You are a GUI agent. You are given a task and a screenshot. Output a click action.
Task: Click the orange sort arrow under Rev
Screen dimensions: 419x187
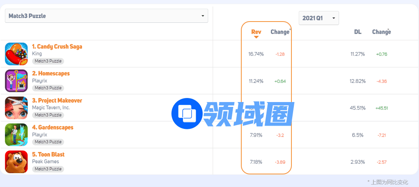pyautogui.click(x=256, y=37)
